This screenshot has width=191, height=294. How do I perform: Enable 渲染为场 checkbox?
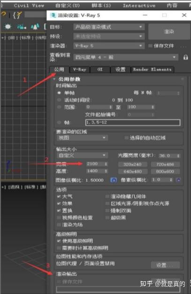coord(59,224)
